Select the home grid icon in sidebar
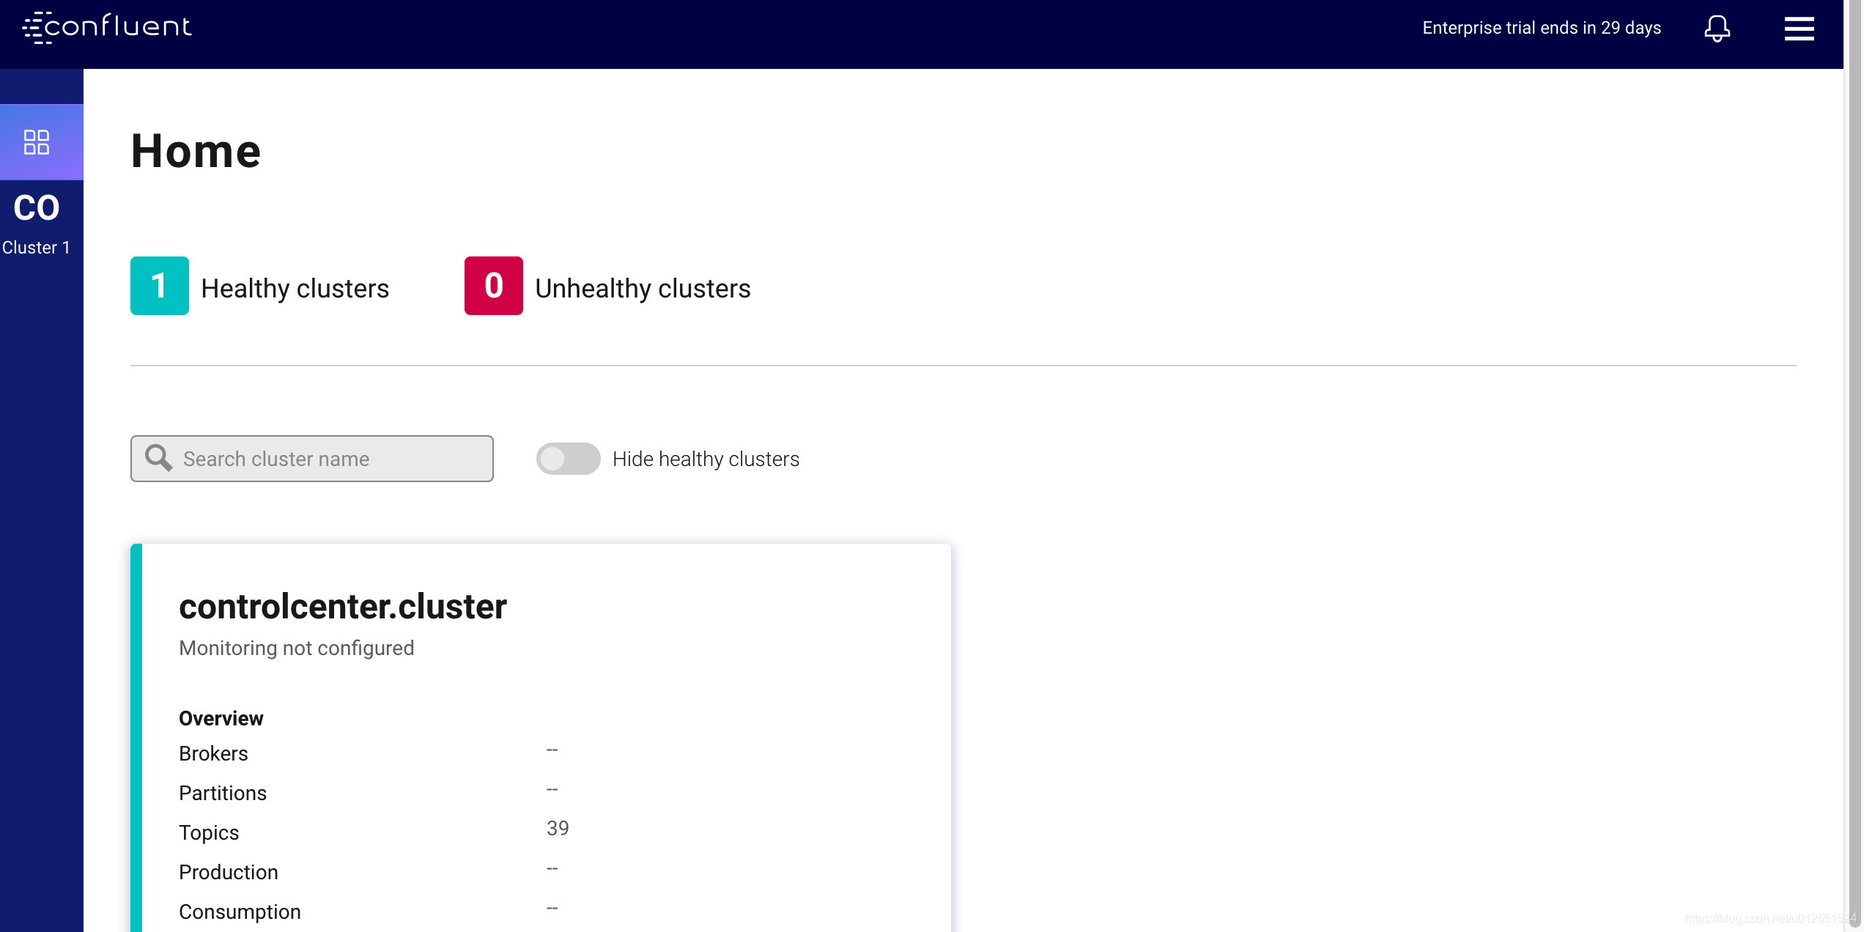 [37, 142]
